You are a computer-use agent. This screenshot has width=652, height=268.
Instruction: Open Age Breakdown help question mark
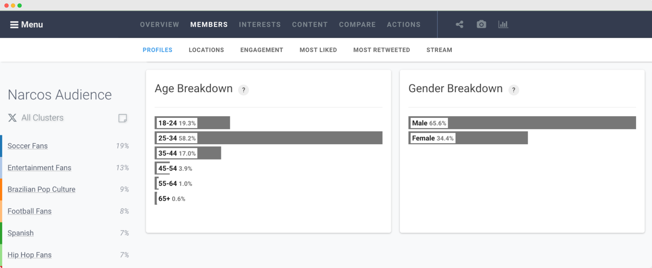tap(244, 90)
